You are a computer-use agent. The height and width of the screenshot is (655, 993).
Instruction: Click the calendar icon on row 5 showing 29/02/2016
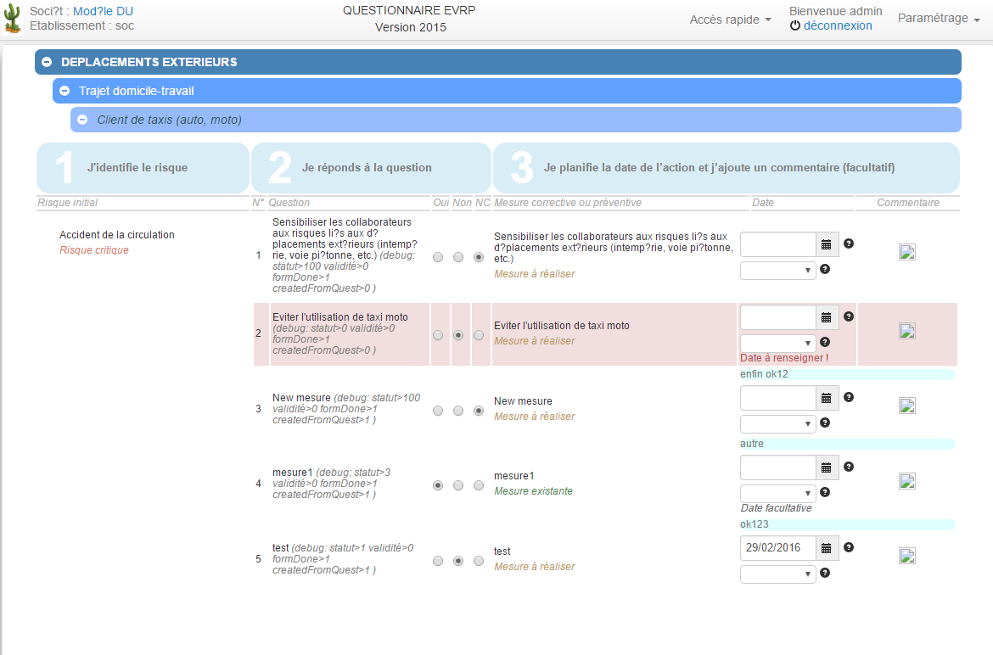click(826, 547)
